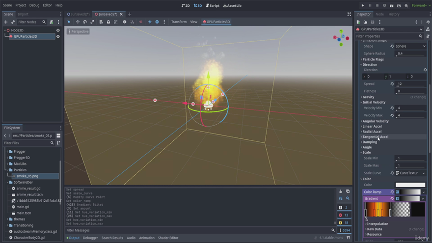The height and width of the screenshot is (243, 432).
Task: Toggle standard messages filter showing 2
Action: coord(344,208)
